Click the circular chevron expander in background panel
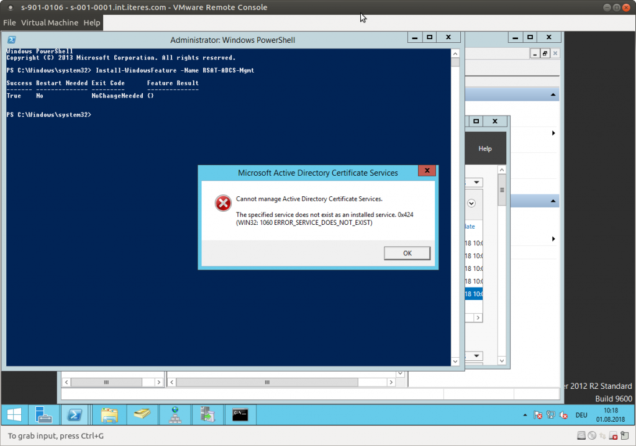Screen dimensions: 636x446 tap(471, 203)
